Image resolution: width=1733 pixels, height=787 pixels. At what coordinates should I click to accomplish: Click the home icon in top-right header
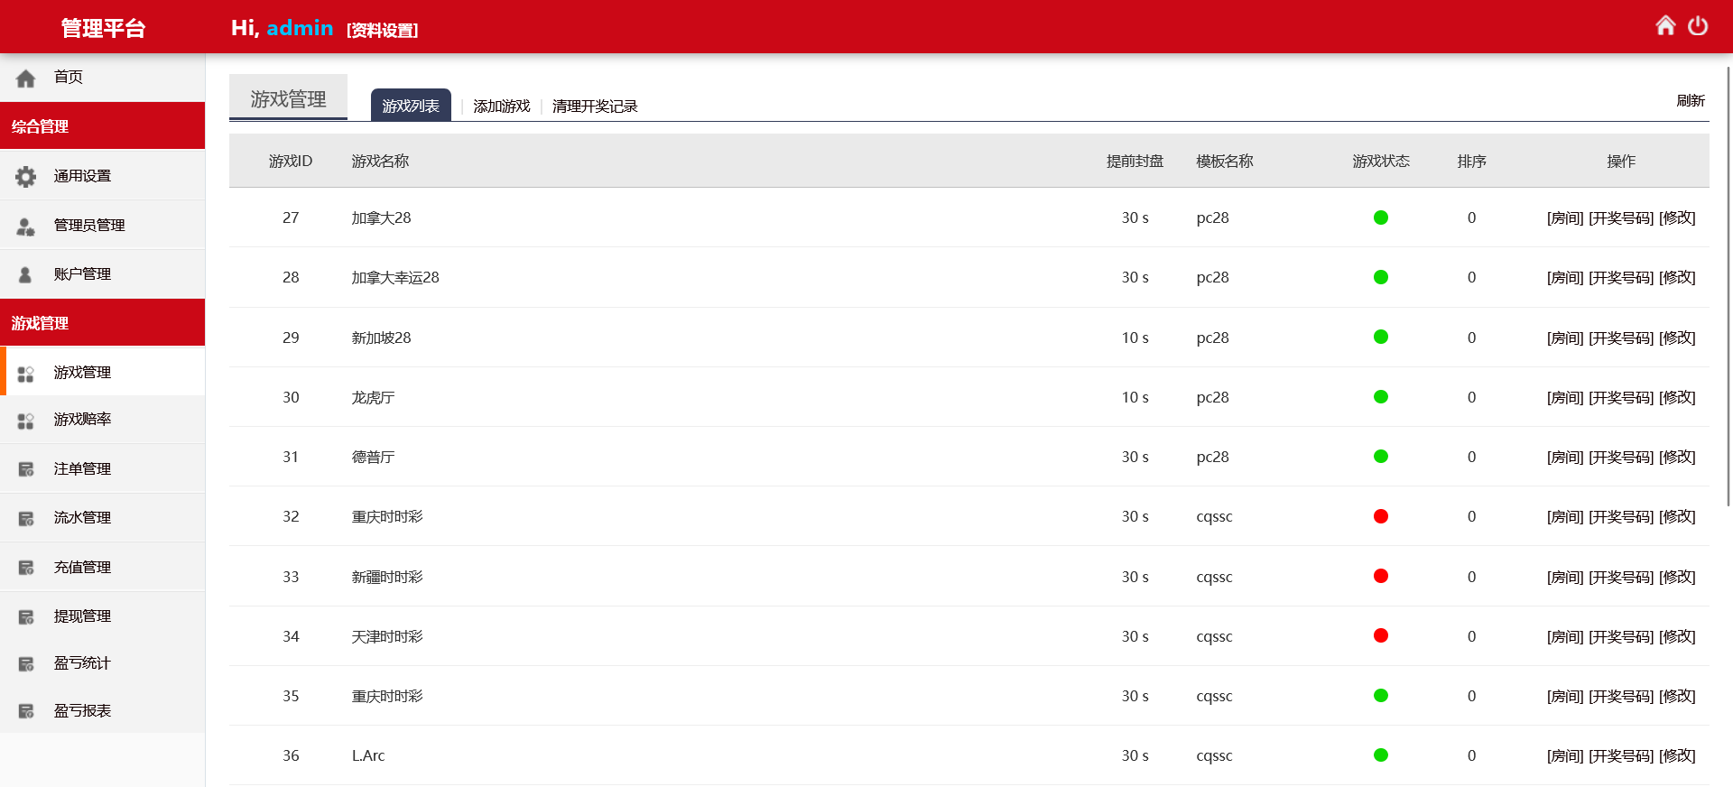(x=1665, y=26)
